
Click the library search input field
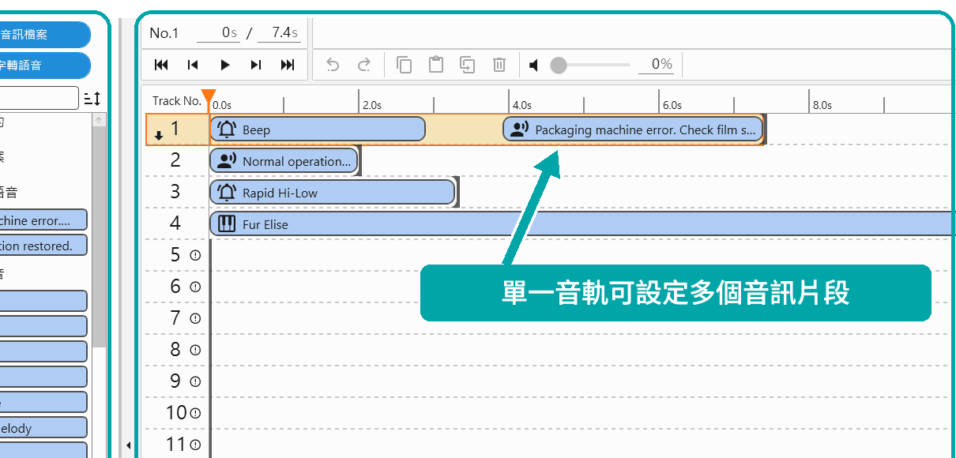coord(40,98)
